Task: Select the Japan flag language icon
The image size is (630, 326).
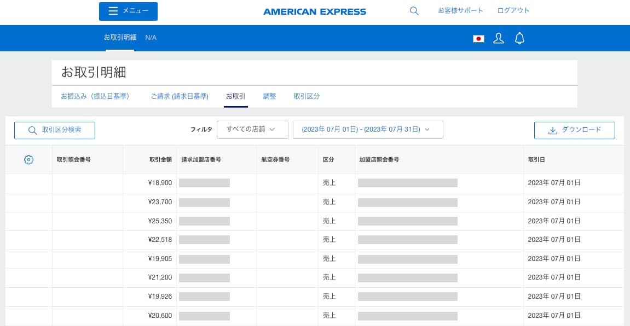Action: (x=478, y=39)
